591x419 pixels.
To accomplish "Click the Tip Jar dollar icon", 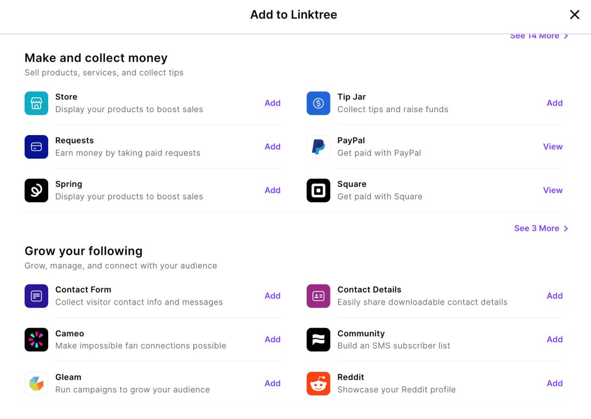I will tap(318, 103).
